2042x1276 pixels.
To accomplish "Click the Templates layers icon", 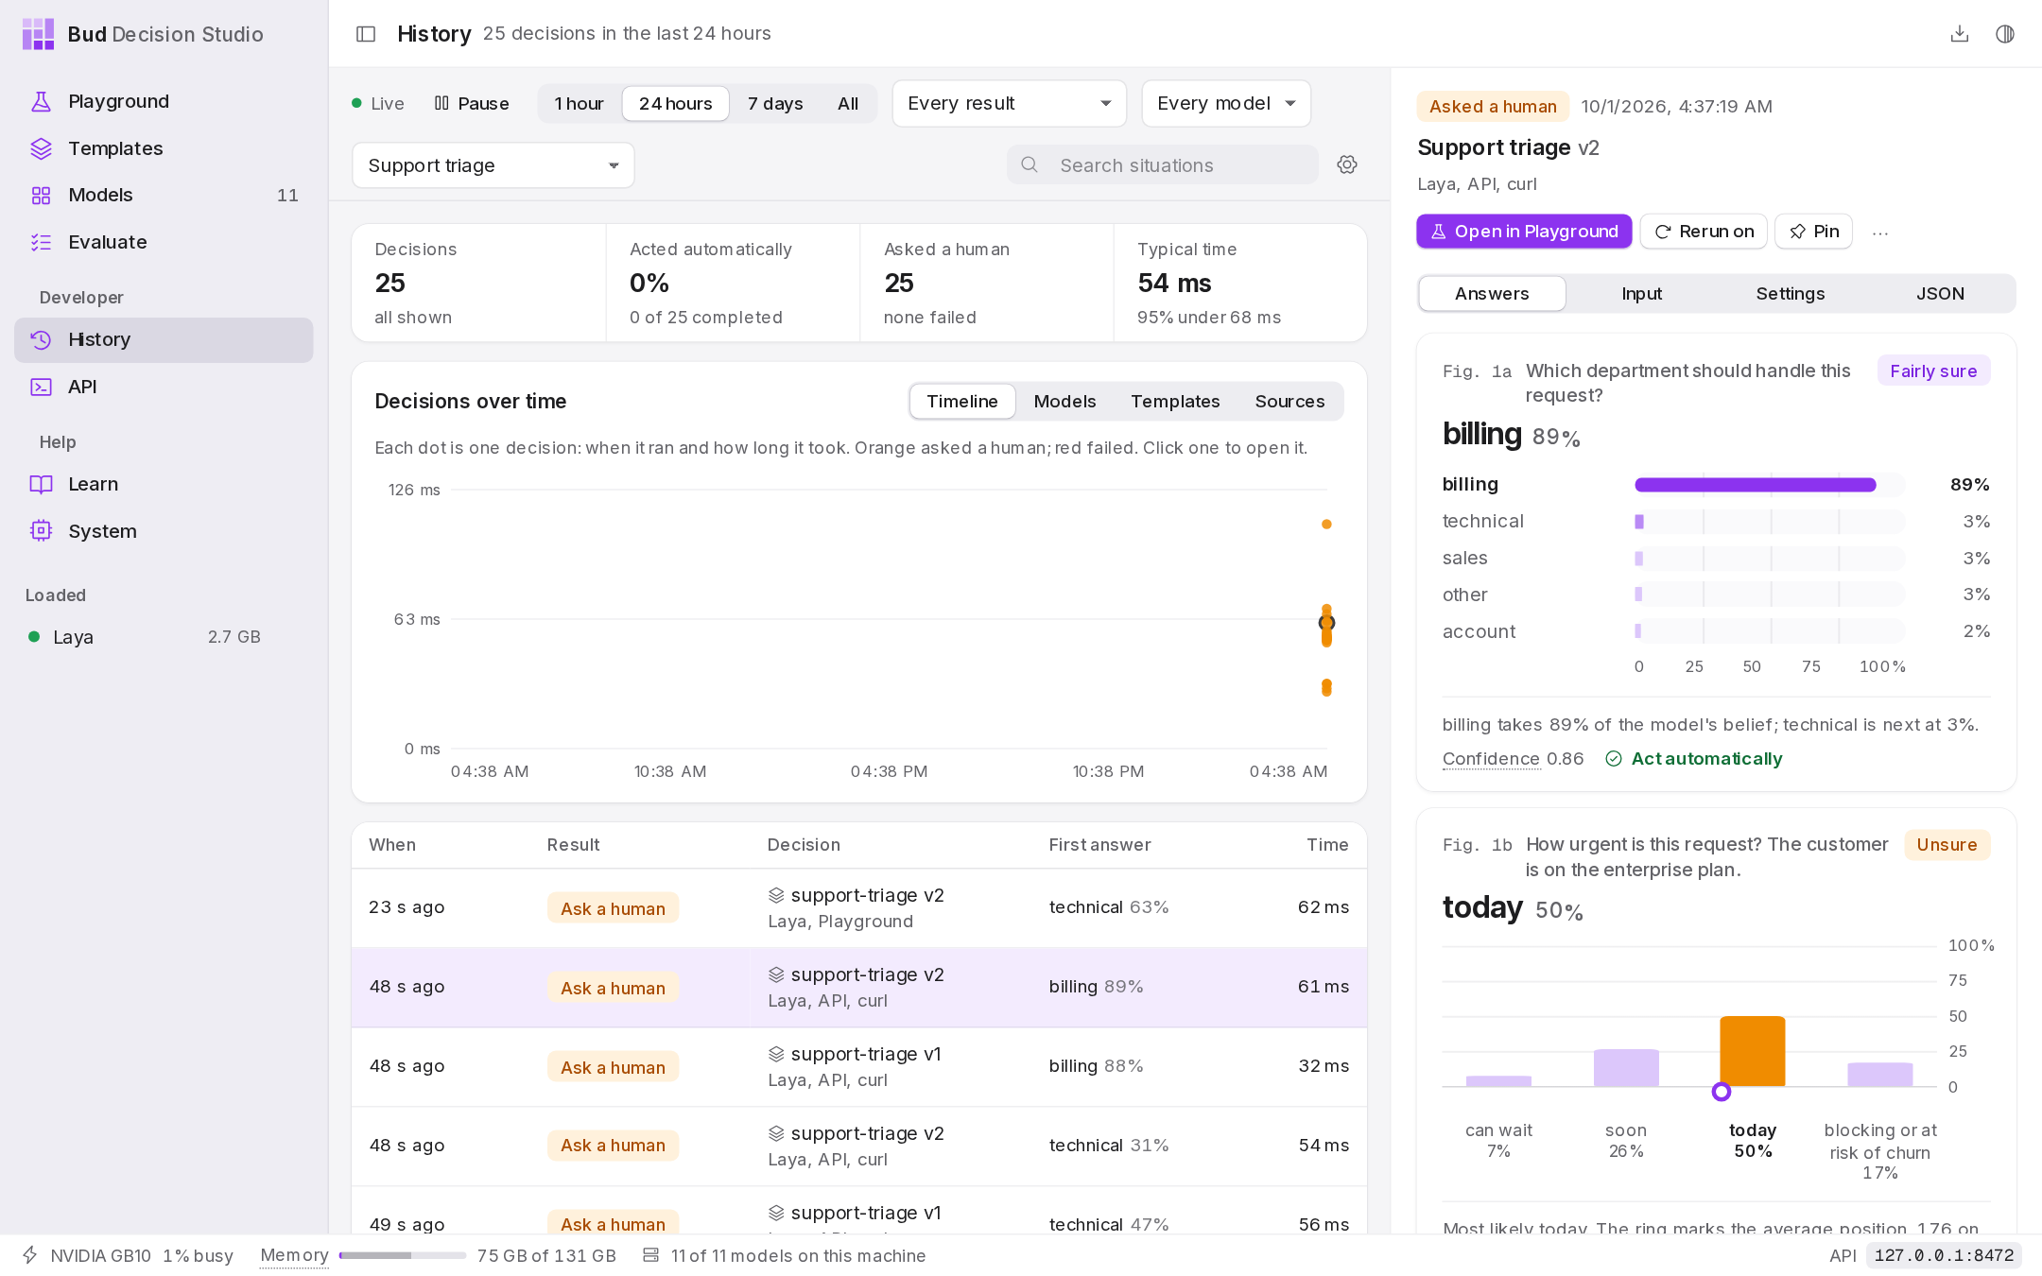I will pyautogui.click(x=41, y=148).
